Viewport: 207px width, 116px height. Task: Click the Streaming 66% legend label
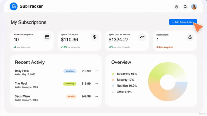tap(127, 74)
